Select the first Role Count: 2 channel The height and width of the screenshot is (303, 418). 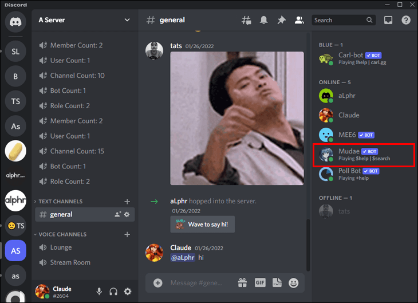tap(85, 106)
